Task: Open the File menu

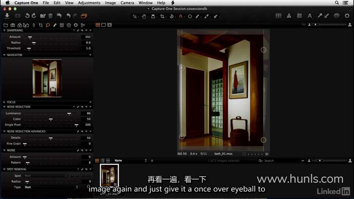Action: [46, 3]
